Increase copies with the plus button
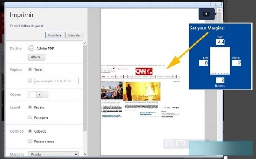Screen dimensions: 256x159 tap(39, 95)
